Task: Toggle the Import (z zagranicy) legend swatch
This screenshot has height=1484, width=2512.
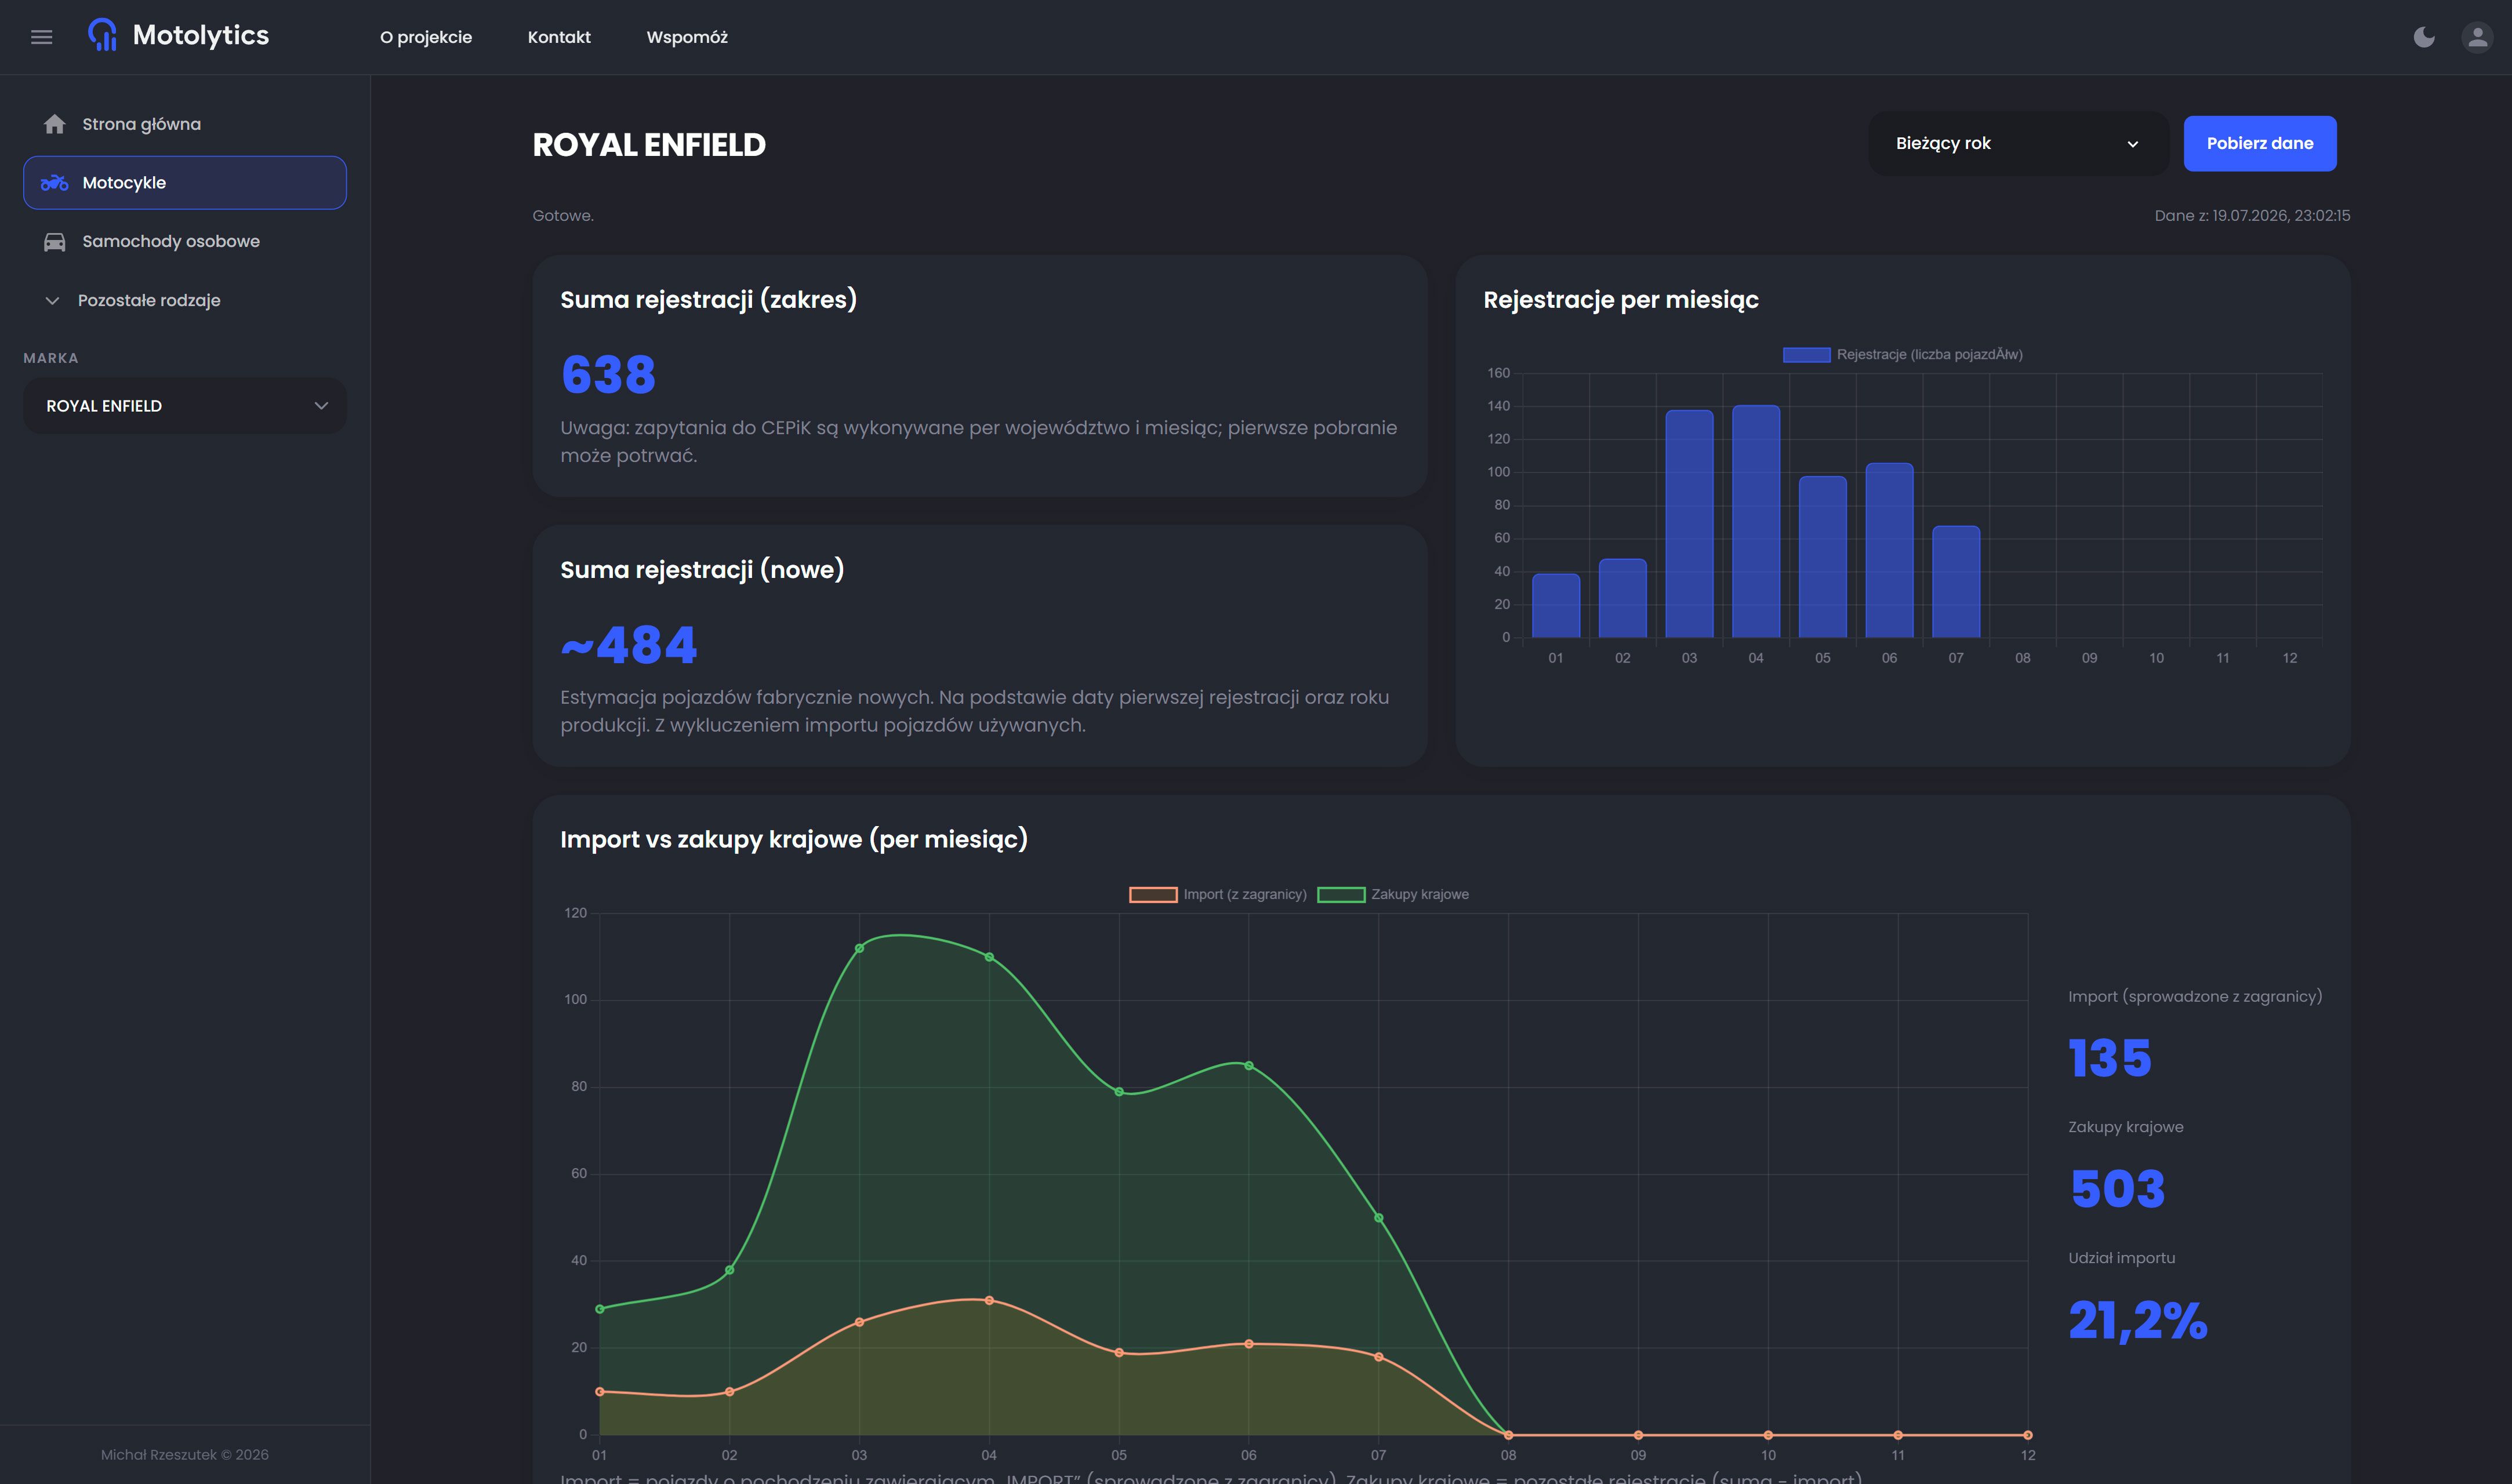Action: point(1153,895)
